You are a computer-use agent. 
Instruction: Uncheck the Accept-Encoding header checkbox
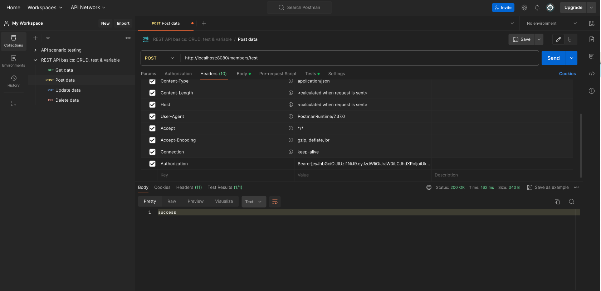click(x=152, y=140)
